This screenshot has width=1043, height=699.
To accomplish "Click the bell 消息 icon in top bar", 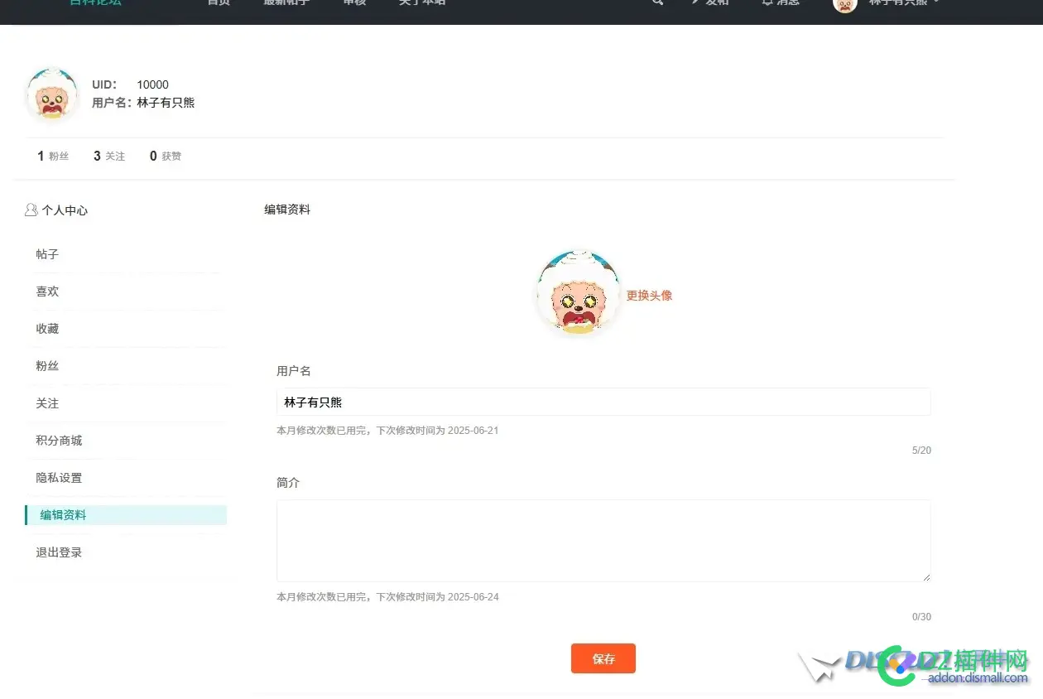I will pos(767,2).
